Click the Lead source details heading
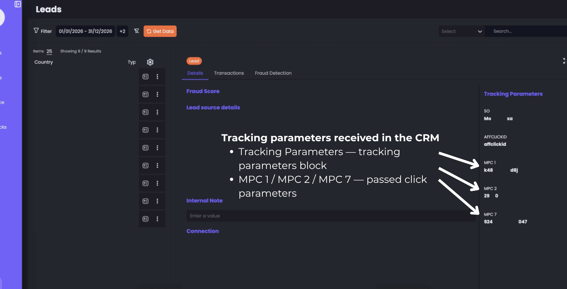 [213, 107]
